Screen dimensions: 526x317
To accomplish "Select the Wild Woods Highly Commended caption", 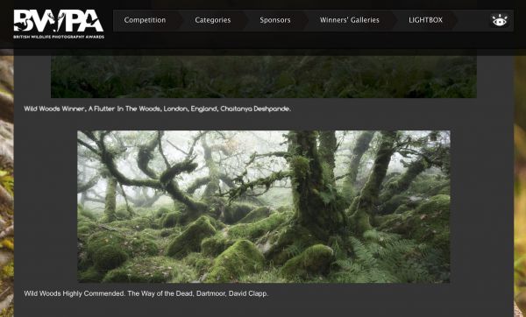I will pos(146,293).
